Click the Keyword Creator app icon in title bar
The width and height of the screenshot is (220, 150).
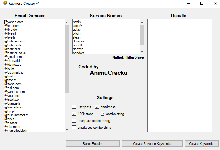[4, 4]
